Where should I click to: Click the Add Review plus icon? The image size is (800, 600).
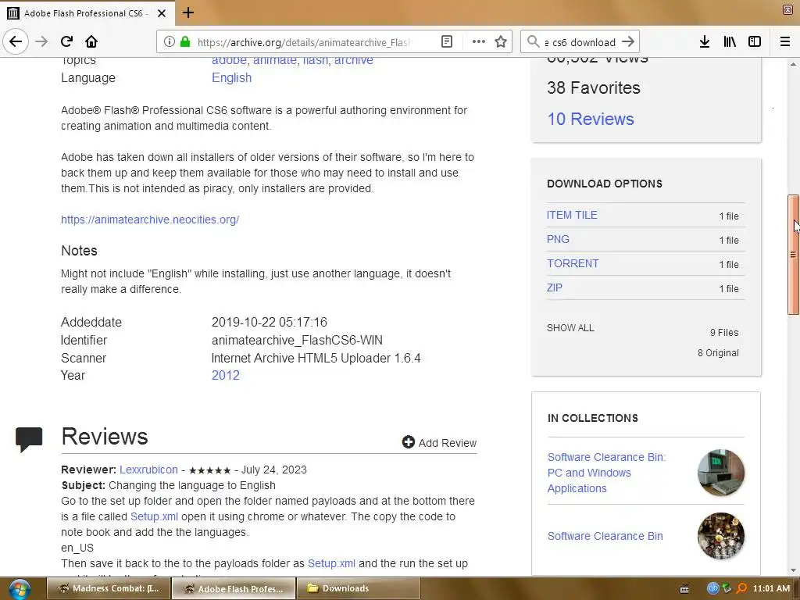coord(408,442)
